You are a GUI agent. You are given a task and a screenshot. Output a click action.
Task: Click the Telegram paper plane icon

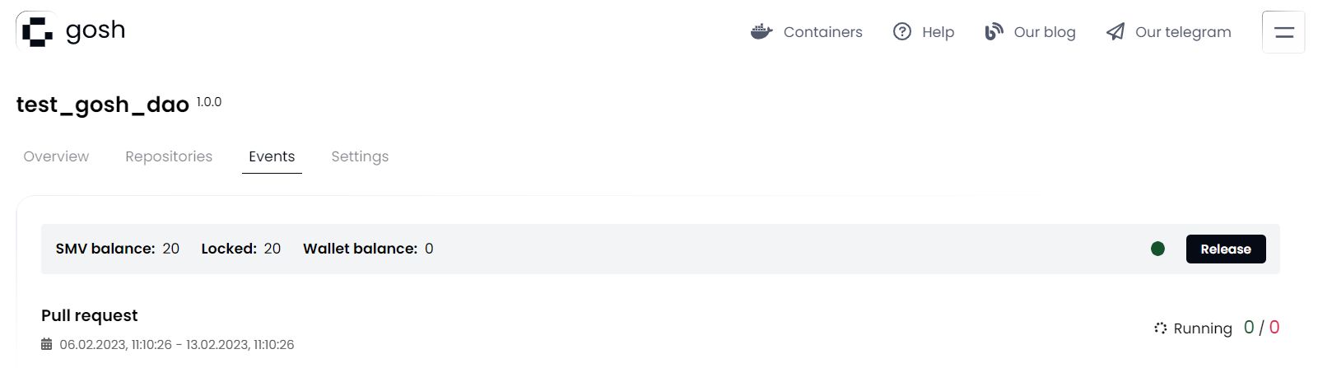pyautogui.click(x=1115, y=32)
